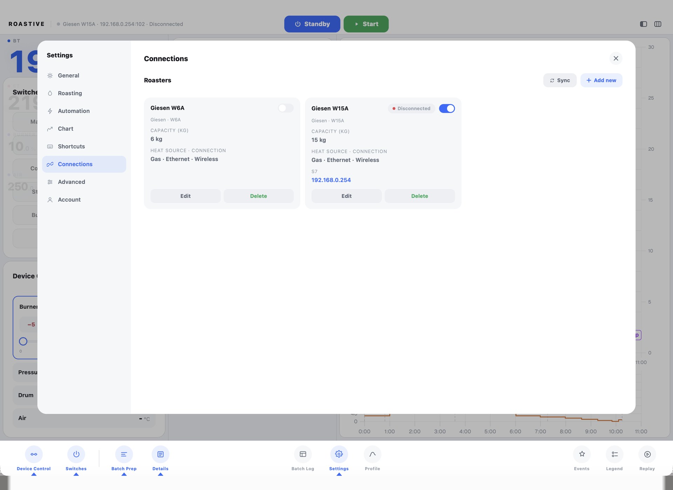673x490 pixels.
Task: Click the Disconnected status badge on W15A
Action: (411, 108)
